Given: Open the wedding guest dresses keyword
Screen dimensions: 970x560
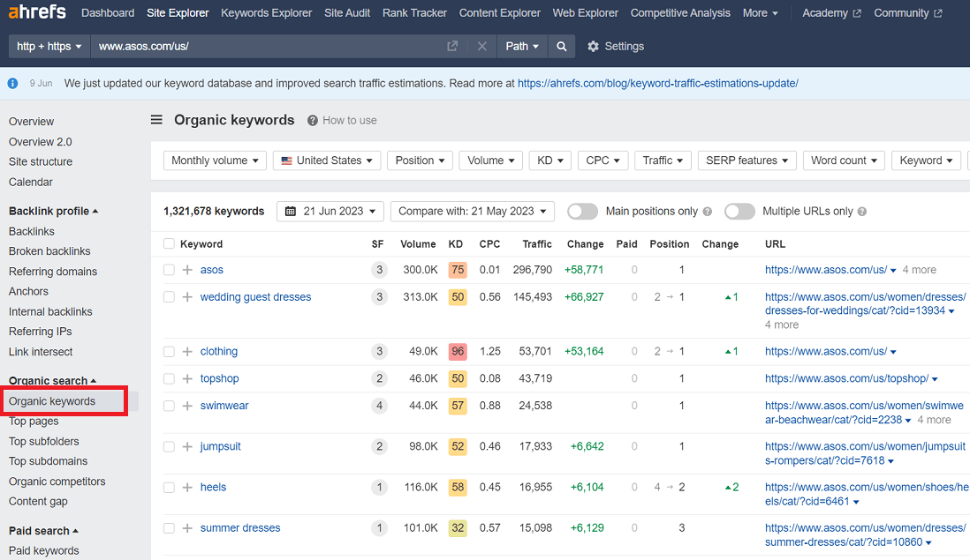Looking at the screenshot, I should click(x=255, y=297).
